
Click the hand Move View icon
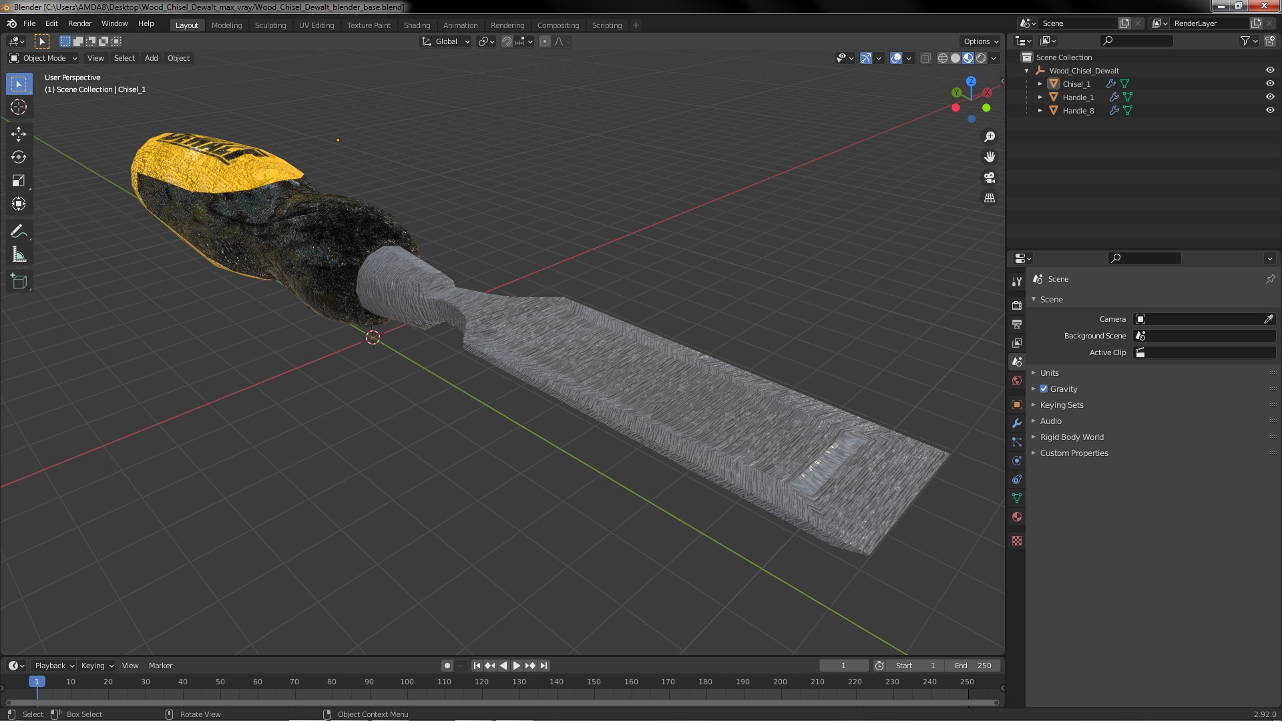point(990,157)
